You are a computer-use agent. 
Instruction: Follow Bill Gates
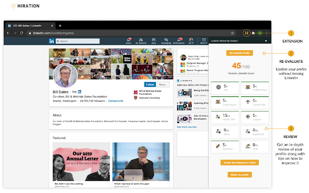click(150, 84)
